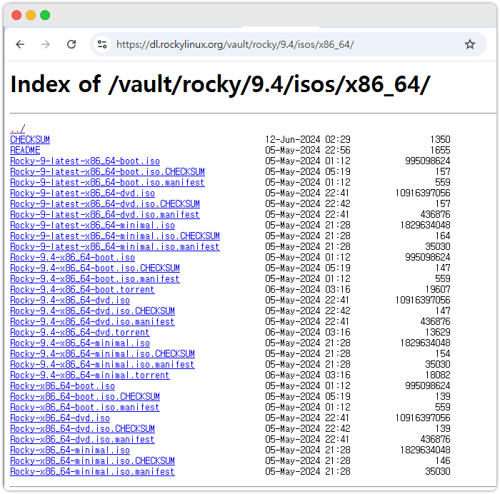Download Rocky-x86_64-boot.iso
This screenshot has height=494, width=500.
(63, 386)
